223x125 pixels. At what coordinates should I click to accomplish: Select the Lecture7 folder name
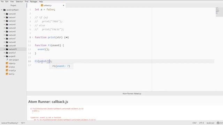pos(12,39)
